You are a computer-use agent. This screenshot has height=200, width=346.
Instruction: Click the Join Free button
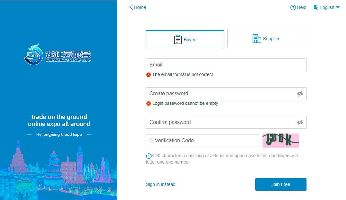281,184
